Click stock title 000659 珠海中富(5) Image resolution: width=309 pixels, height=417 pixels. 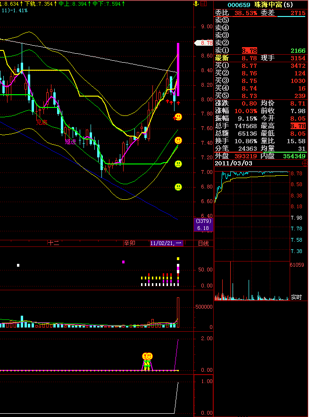tap(260, 5)
